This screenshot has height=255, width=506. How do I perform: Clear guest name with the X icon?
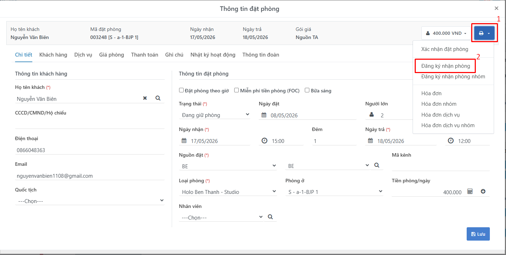point(145,98)
